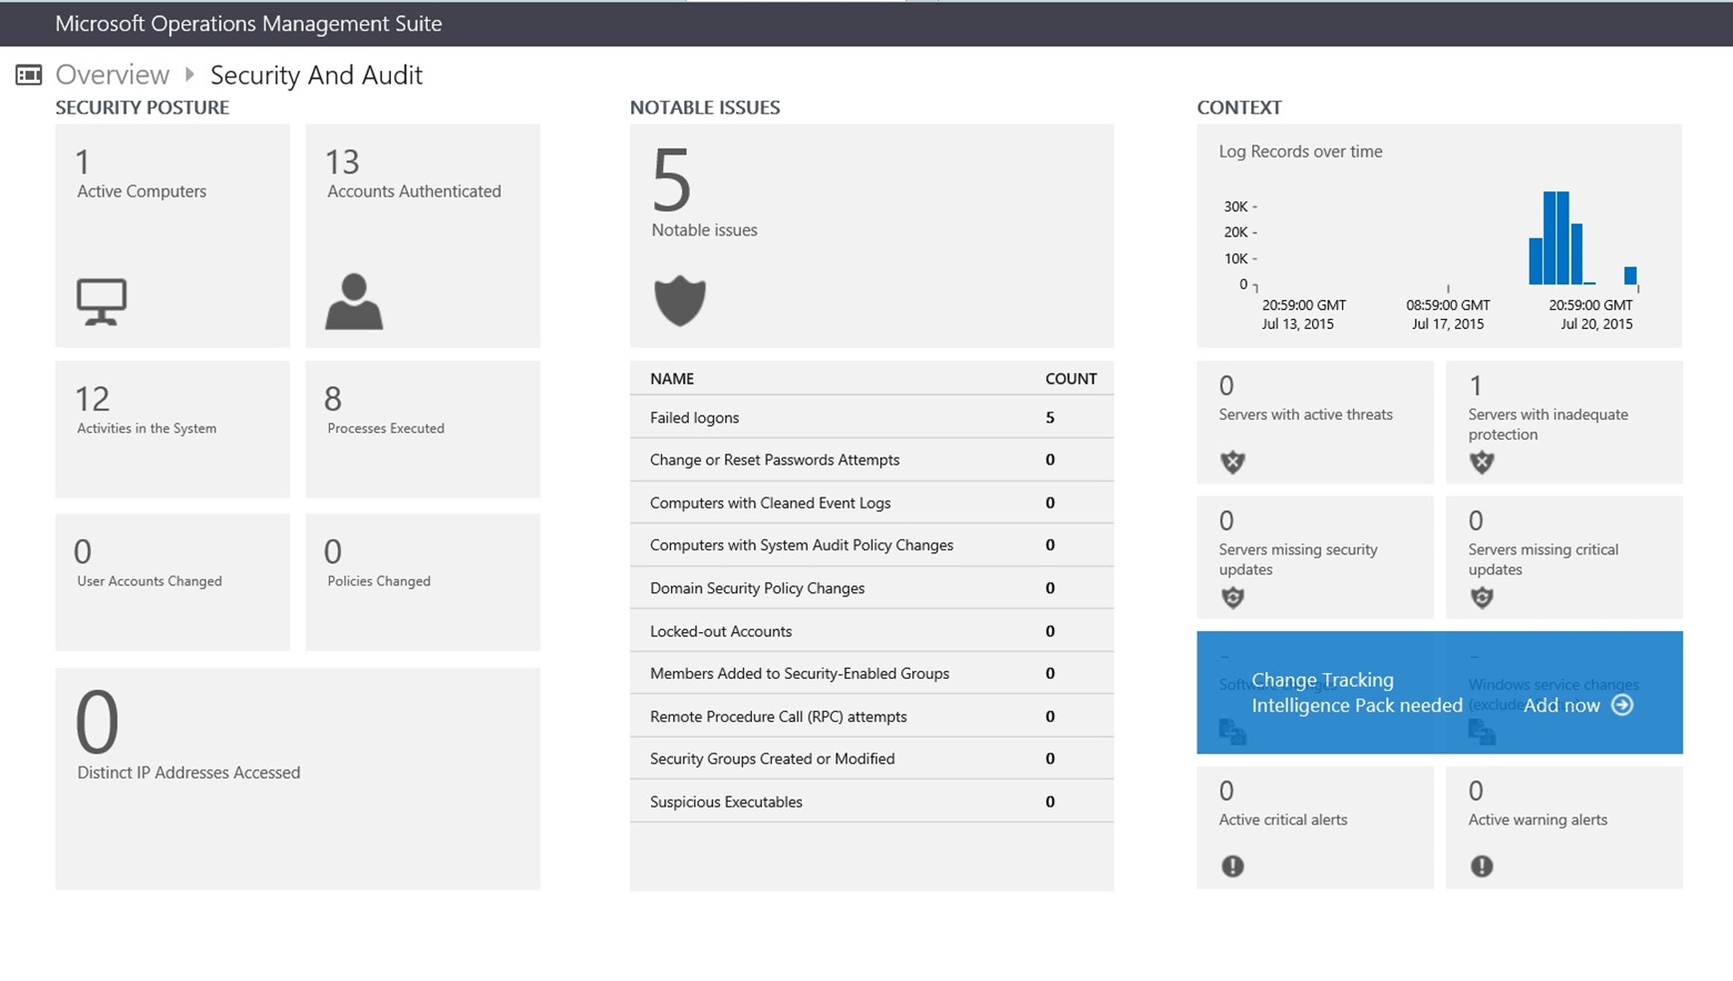Click Microsoft Operations Management Suite header title

[x=248, y=24]
